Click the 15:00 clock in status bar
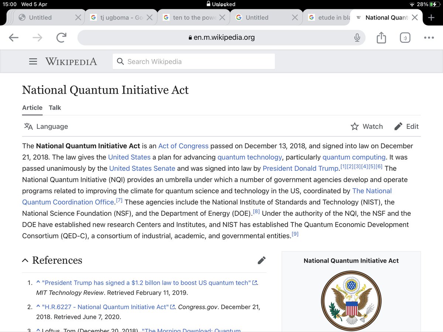This screenshot has width=443, height=332. point(10,4)
